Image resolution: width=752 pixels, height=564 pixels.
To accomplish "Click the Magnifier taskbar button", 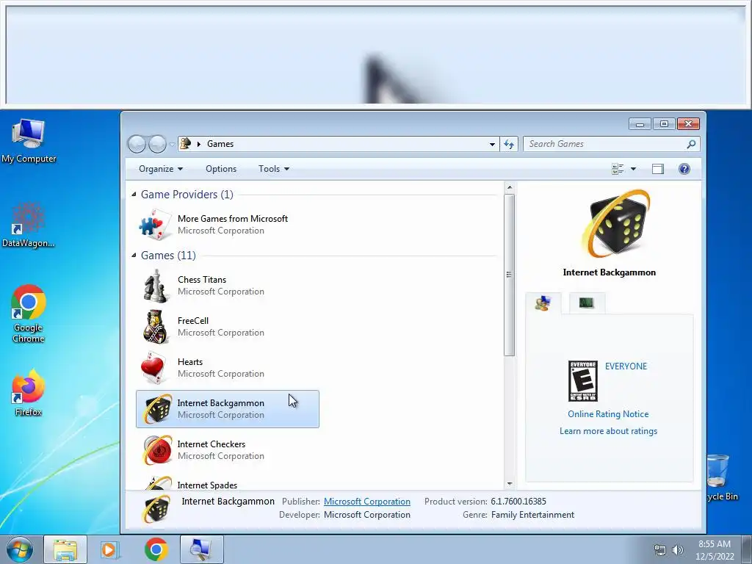I will (x=201, y=549).
